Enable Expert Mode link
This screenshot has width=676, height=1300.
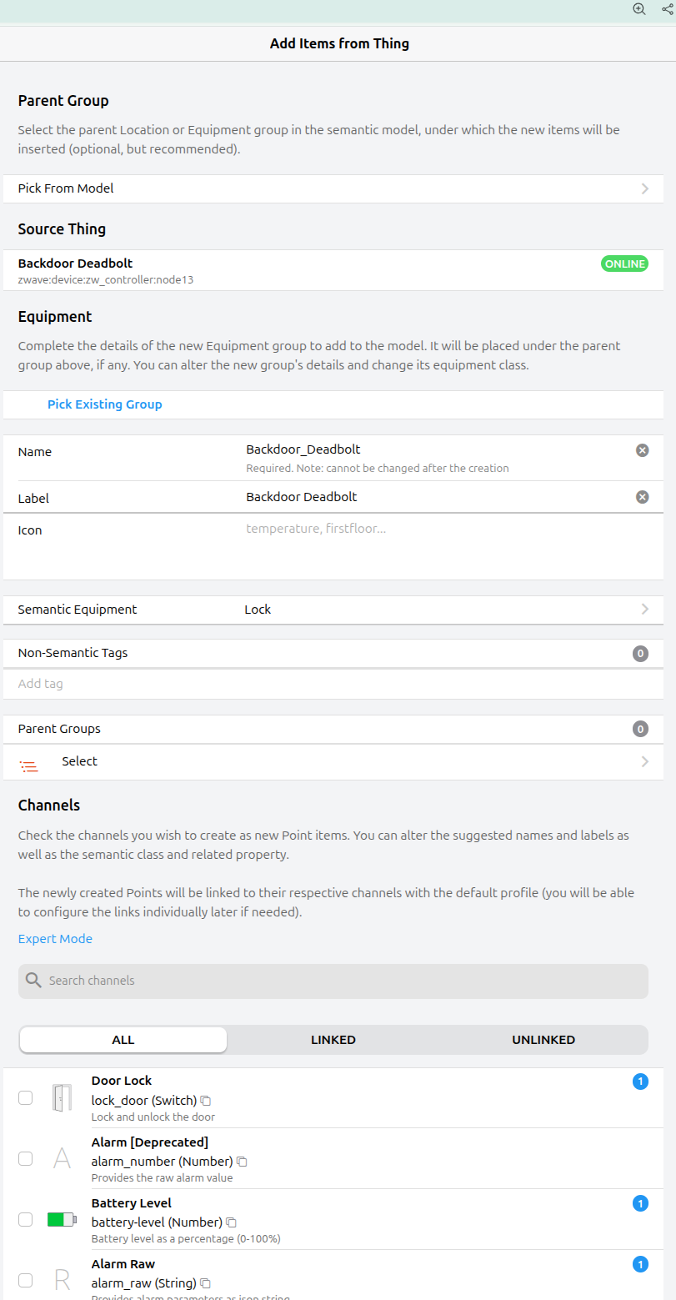(55, 939)
